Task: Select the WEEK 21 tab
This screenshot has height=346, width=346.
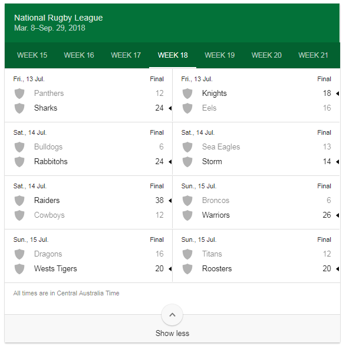Action: [x=313, y=55]
